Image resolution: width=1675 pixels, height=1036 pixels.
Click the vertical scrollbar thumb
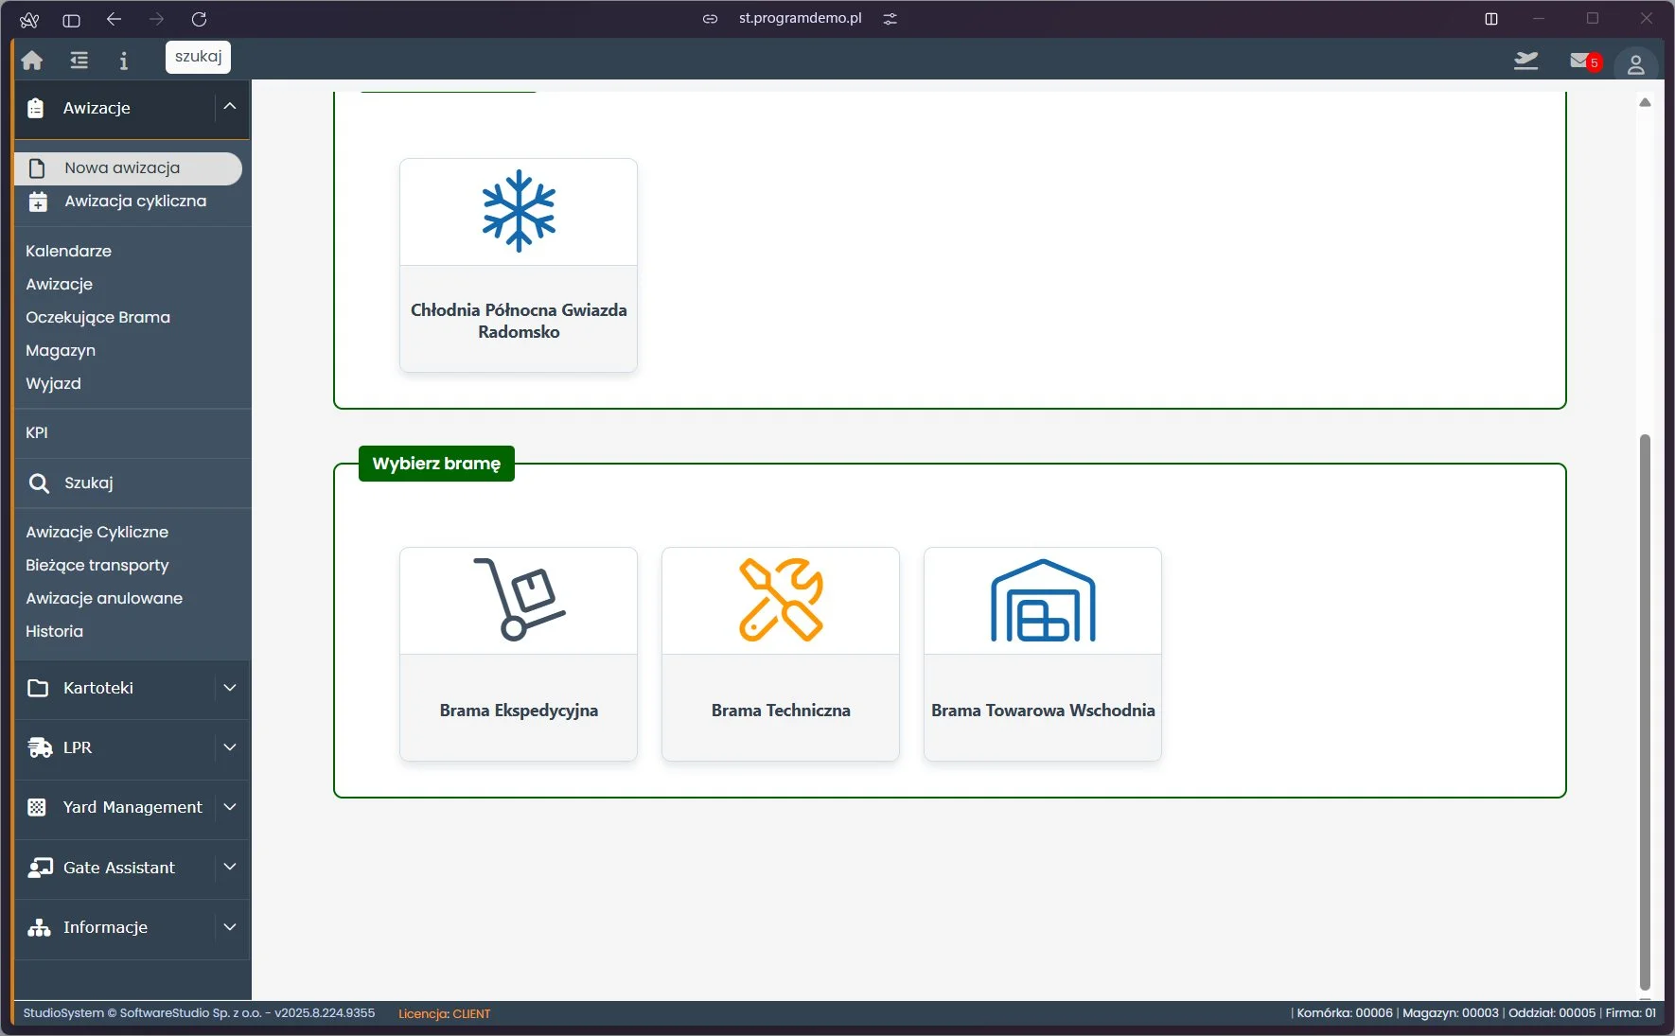[x=1645, y=711]
